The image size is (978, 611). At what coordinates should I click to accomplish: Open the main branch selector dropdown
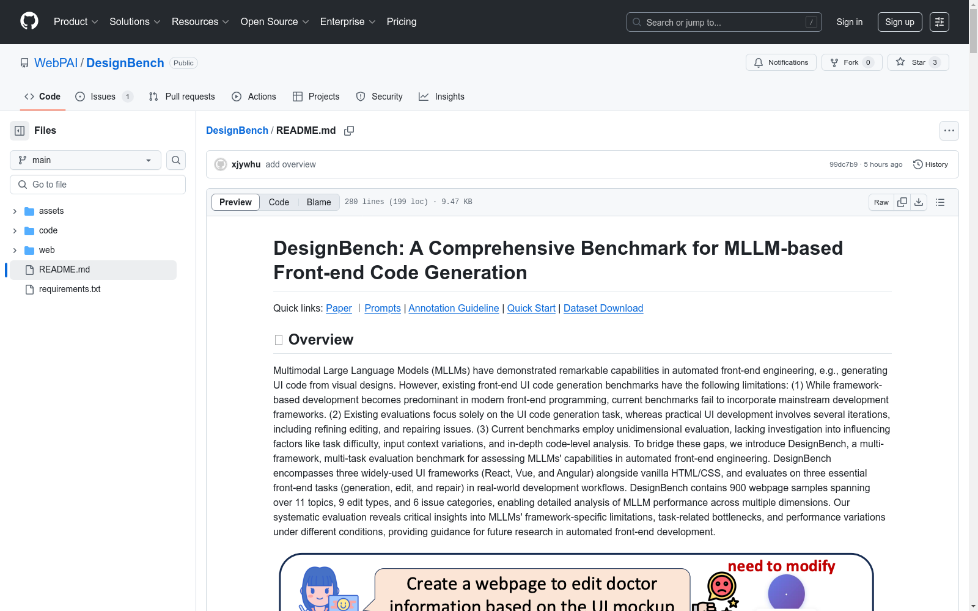tap(85, 160)
